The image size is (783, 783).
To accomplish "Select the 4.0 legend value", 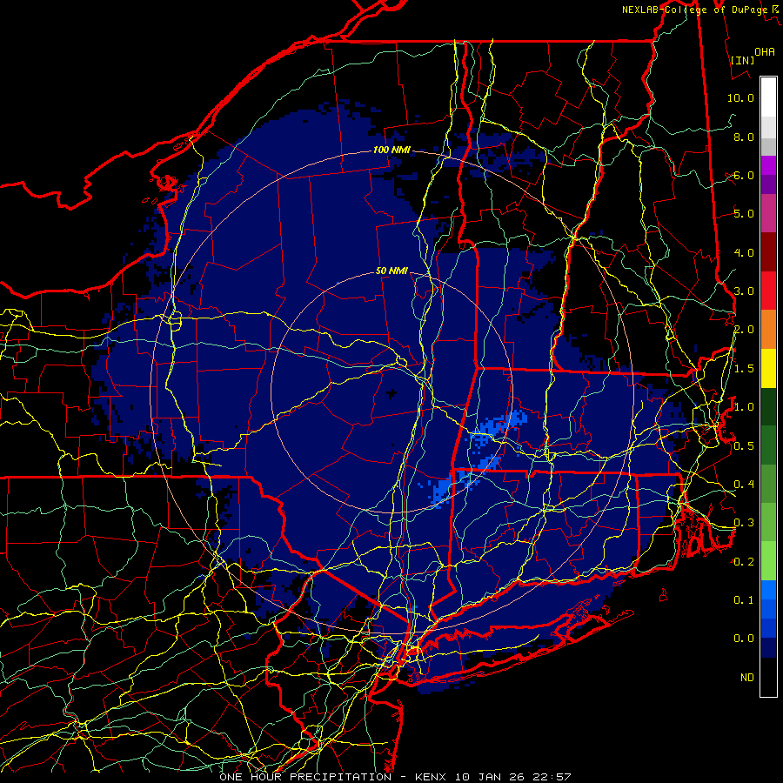I will [x=744, y=252].
